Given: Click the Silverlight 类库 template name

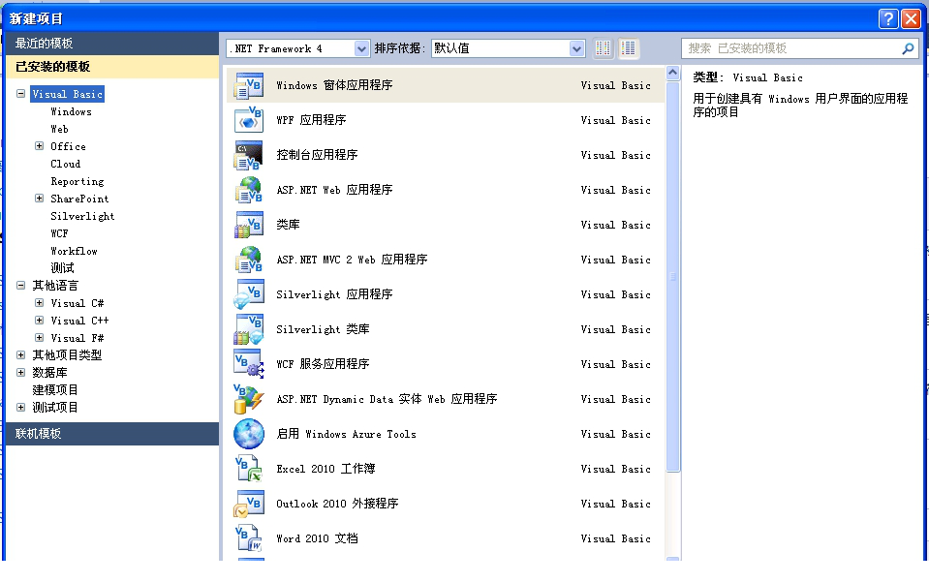Looking at the screenshot, I should point(323,329).
